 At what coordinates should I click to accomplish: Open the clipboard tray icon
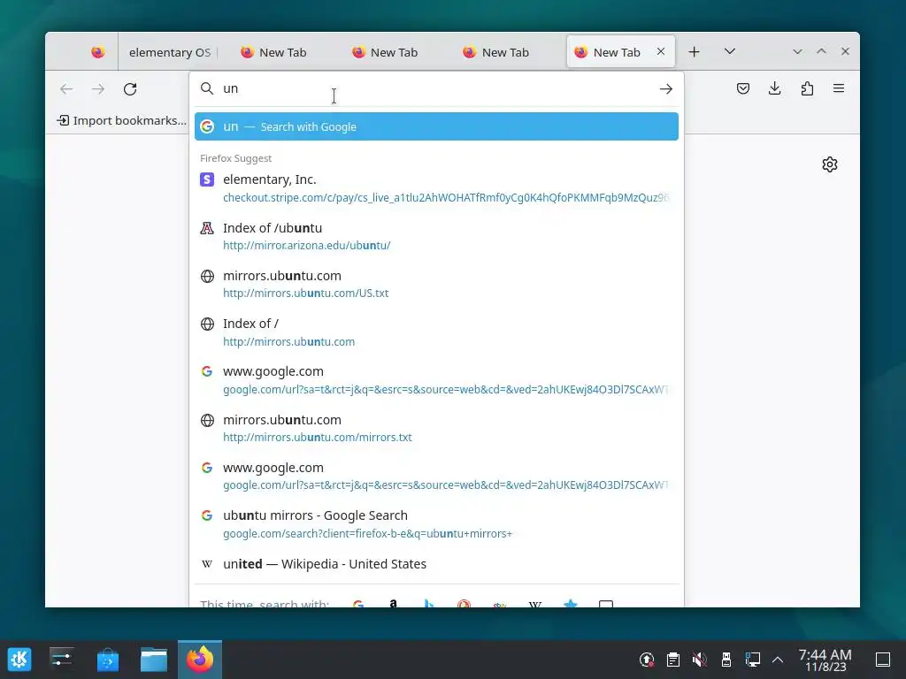click(x=673, y=660)
